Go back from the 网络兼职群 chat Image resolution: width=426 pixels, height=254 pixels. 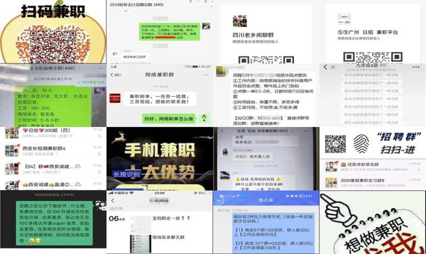tap(112, 75)
